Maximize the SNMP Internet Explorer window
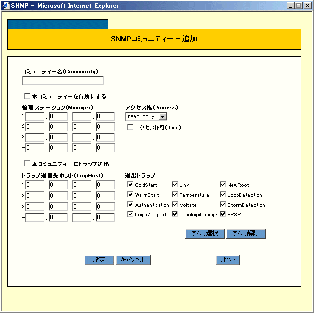Image resolution: width=314 pixels, height=313 pixels. [298, 6]
